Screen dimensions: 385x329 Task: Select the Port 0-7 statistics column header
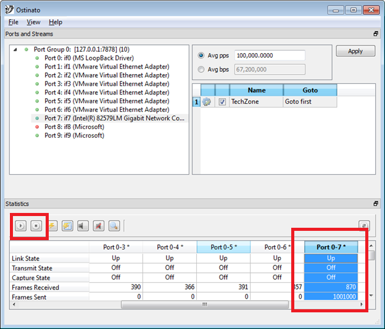coord(331,247)
